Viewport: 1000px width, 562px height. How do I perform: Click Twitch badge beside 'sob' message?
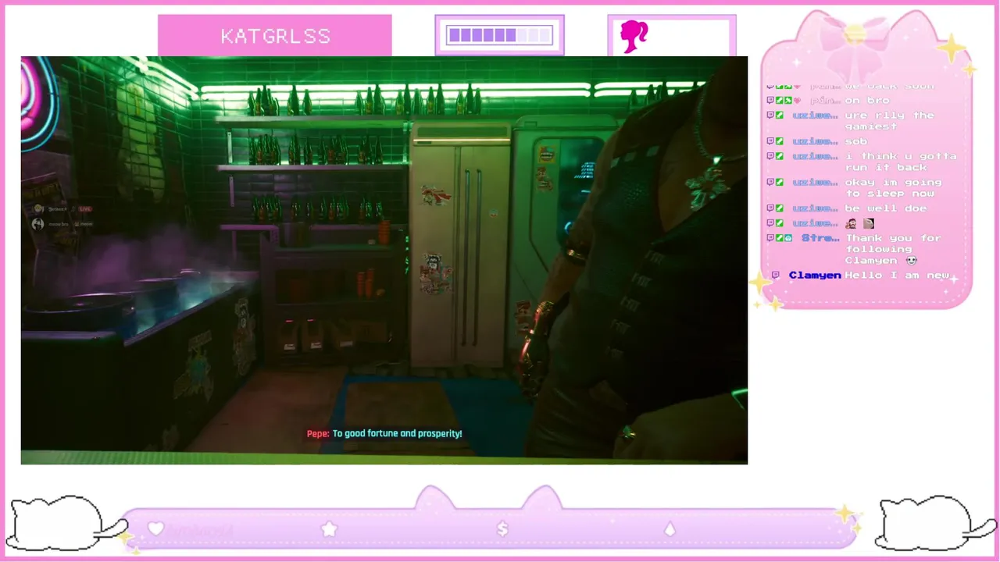click(770, 141)
